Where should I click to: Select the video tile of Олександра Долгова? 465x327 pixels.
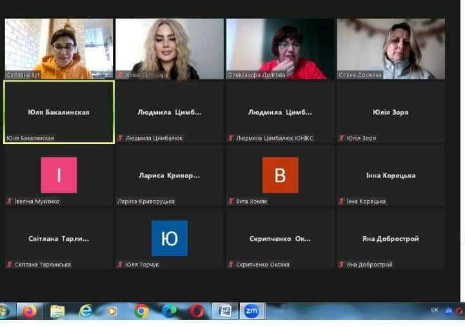280,48
